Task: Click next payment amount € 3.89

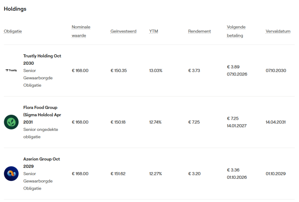Action: pyautogui.click(x=233, y=67)
